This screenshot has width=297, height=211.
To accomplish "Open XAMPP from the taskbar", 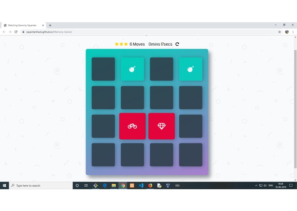I will 132,185.
